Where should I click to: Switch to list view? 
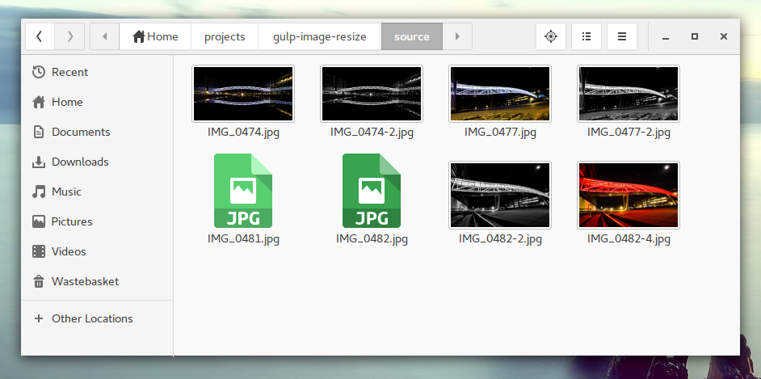tap(587, 36)
